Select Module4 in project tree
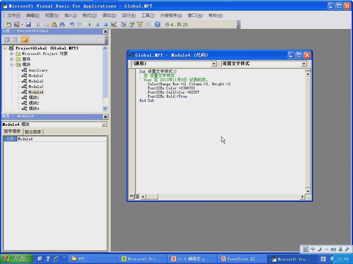Screen dimensions: 353x264 pyautogui.click(x=36, y=92)
